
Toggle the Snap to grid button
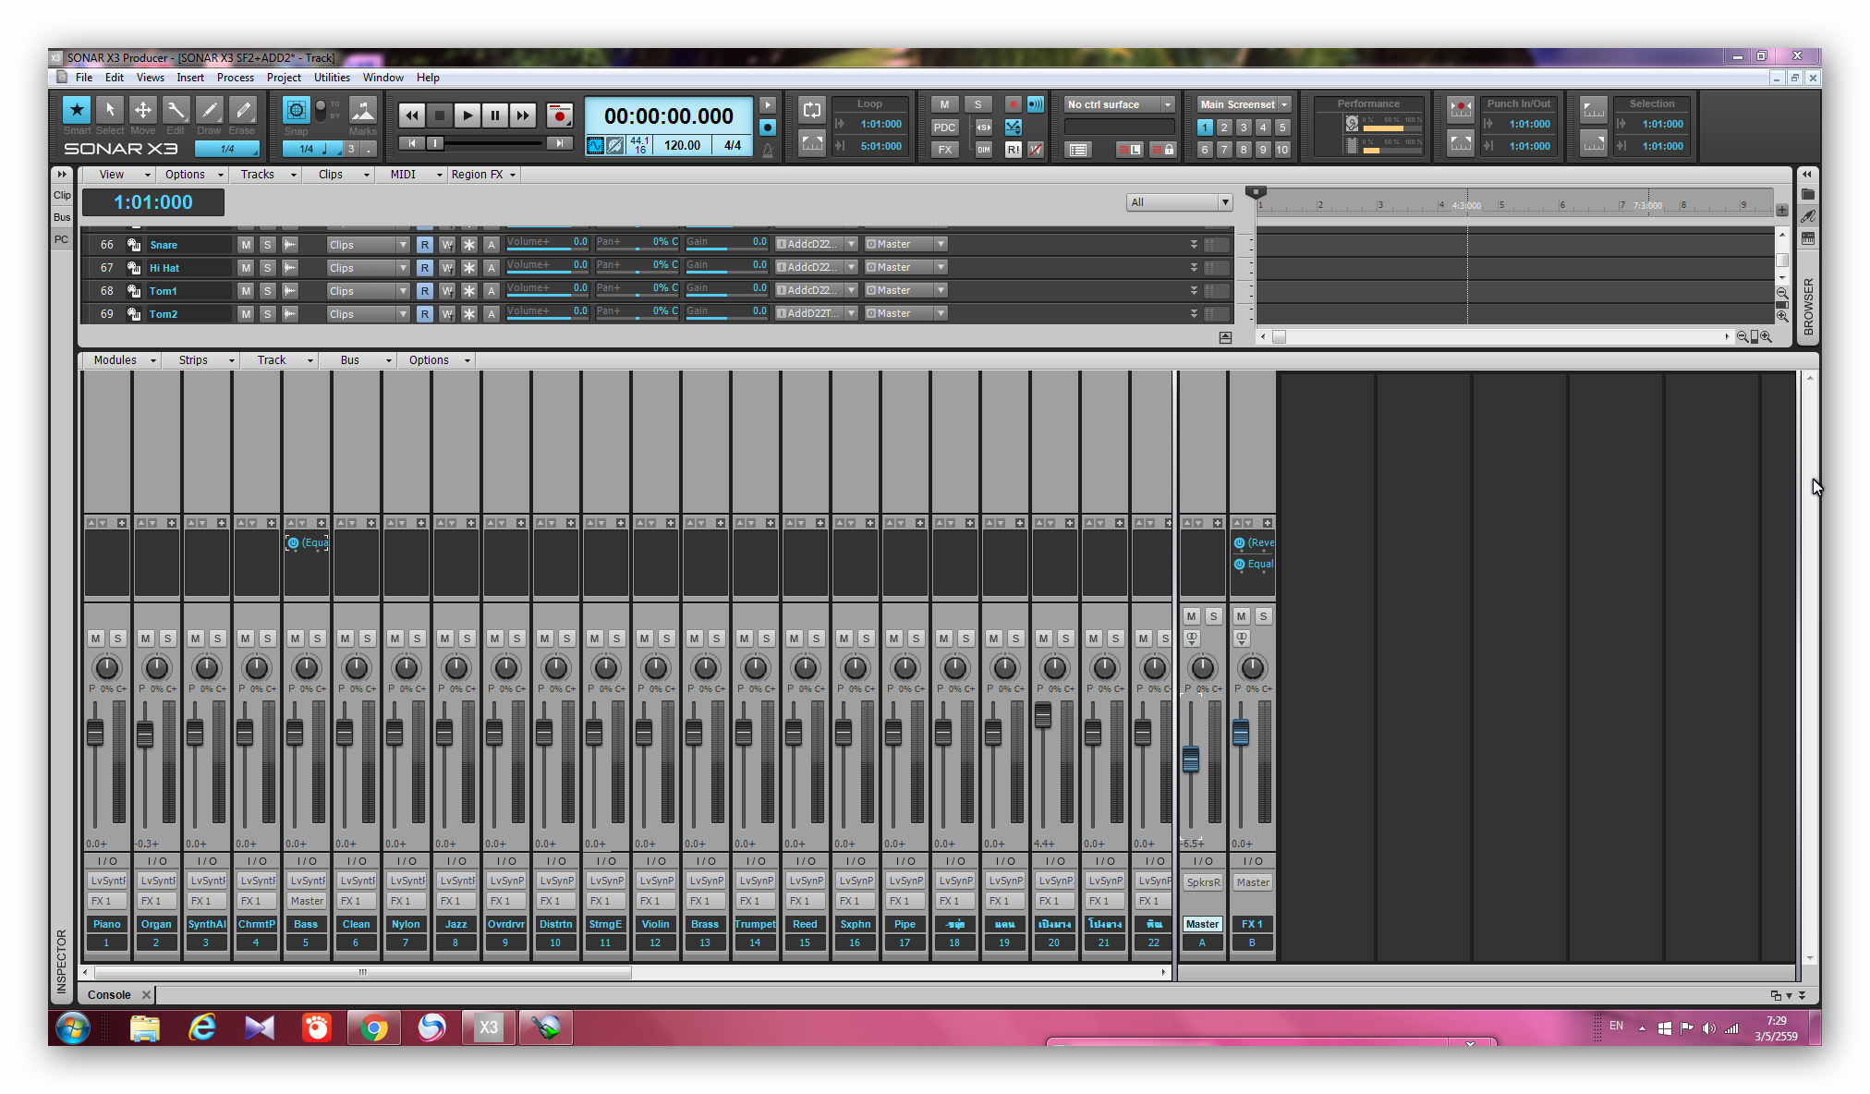[296, 111]
